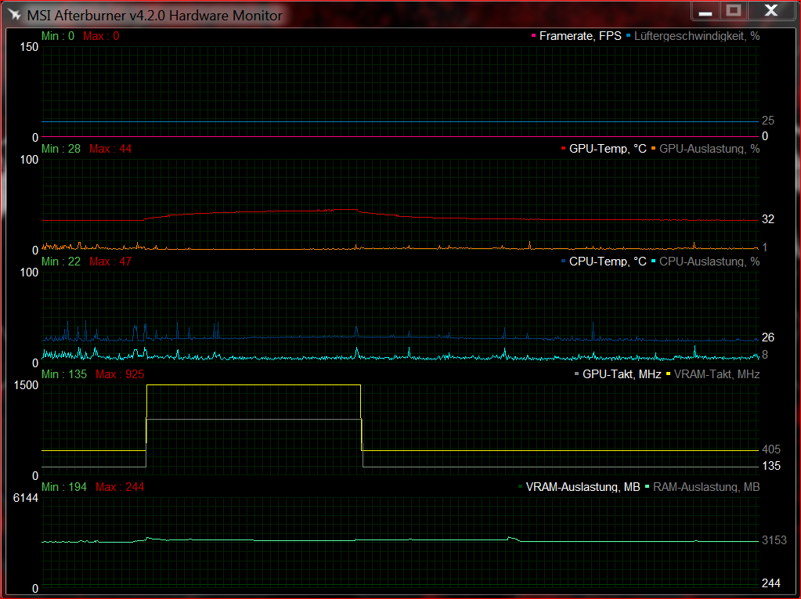Viewport: 801px width, 599px height.
Task: Click the current VRAM clock reading 405
Action: point(771,449)
